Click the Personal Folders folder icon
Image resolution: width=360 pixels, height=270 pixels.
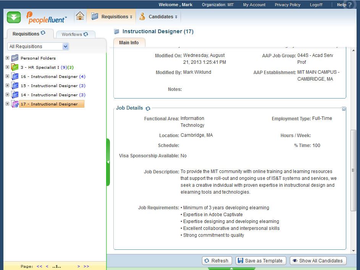[15, 58]
